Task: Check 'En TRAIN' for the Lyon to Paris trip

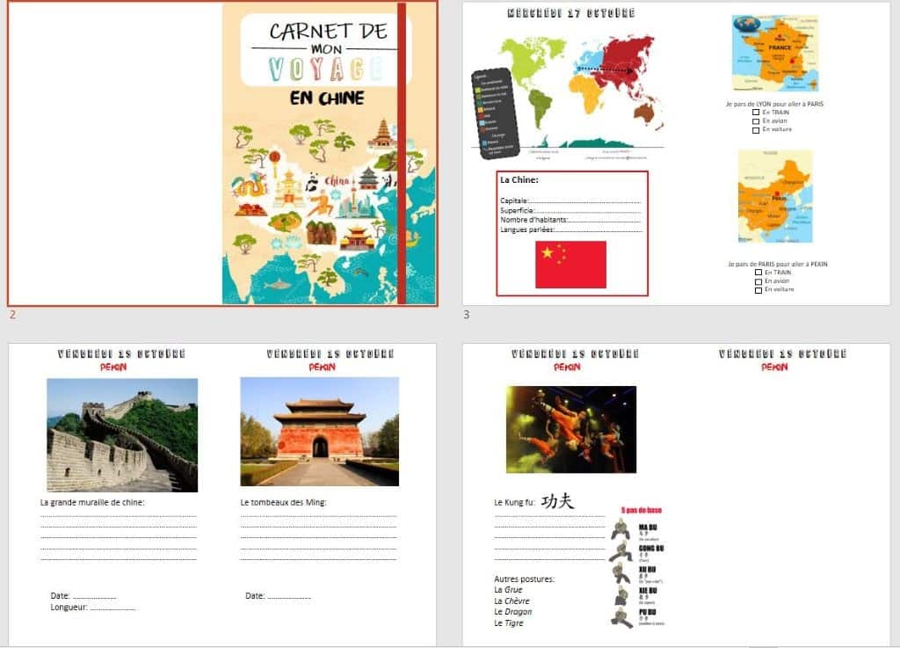Action: point(756,113)
